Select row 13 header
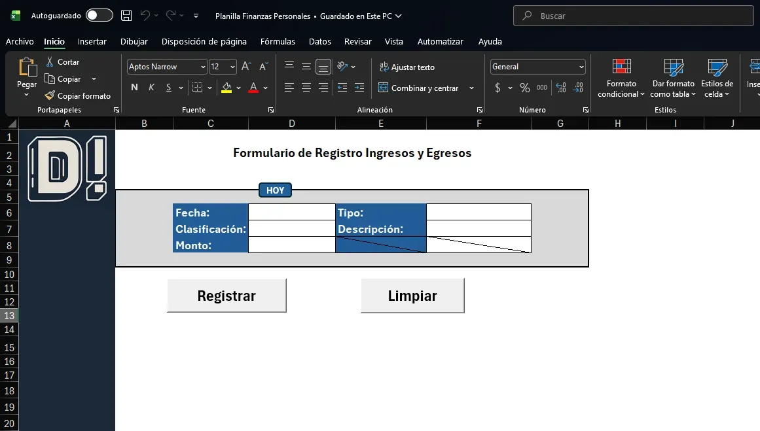 (9, 316)
